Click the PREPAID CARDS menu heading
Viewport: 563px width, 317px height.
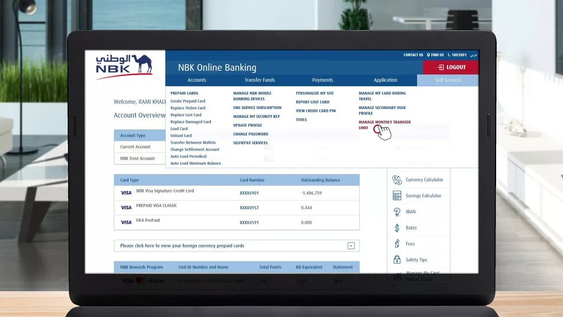pos(184,93)
